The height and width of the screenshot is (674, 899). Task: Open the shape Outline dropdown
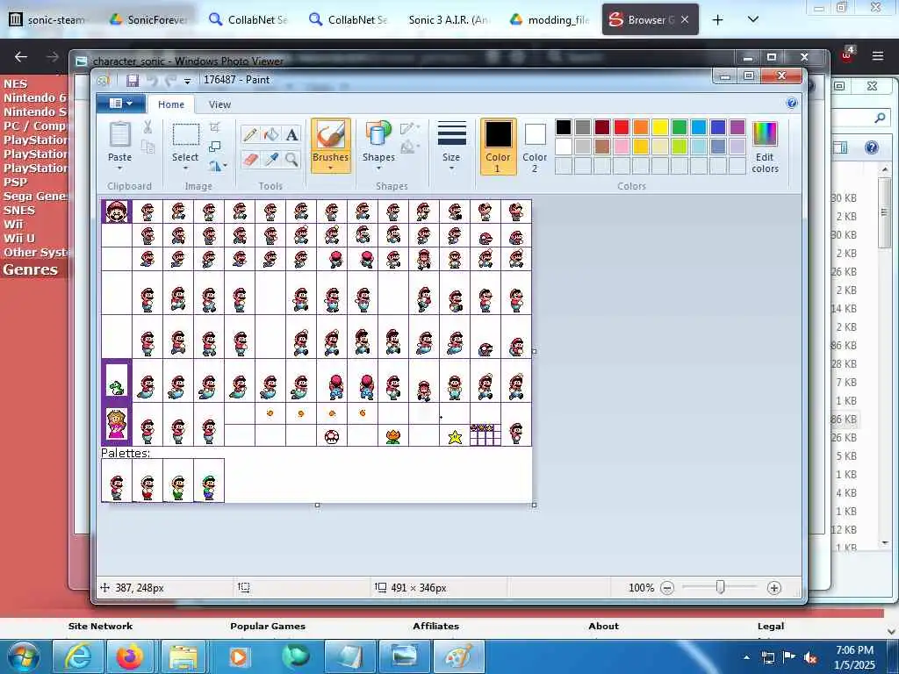tap(411, 127)
